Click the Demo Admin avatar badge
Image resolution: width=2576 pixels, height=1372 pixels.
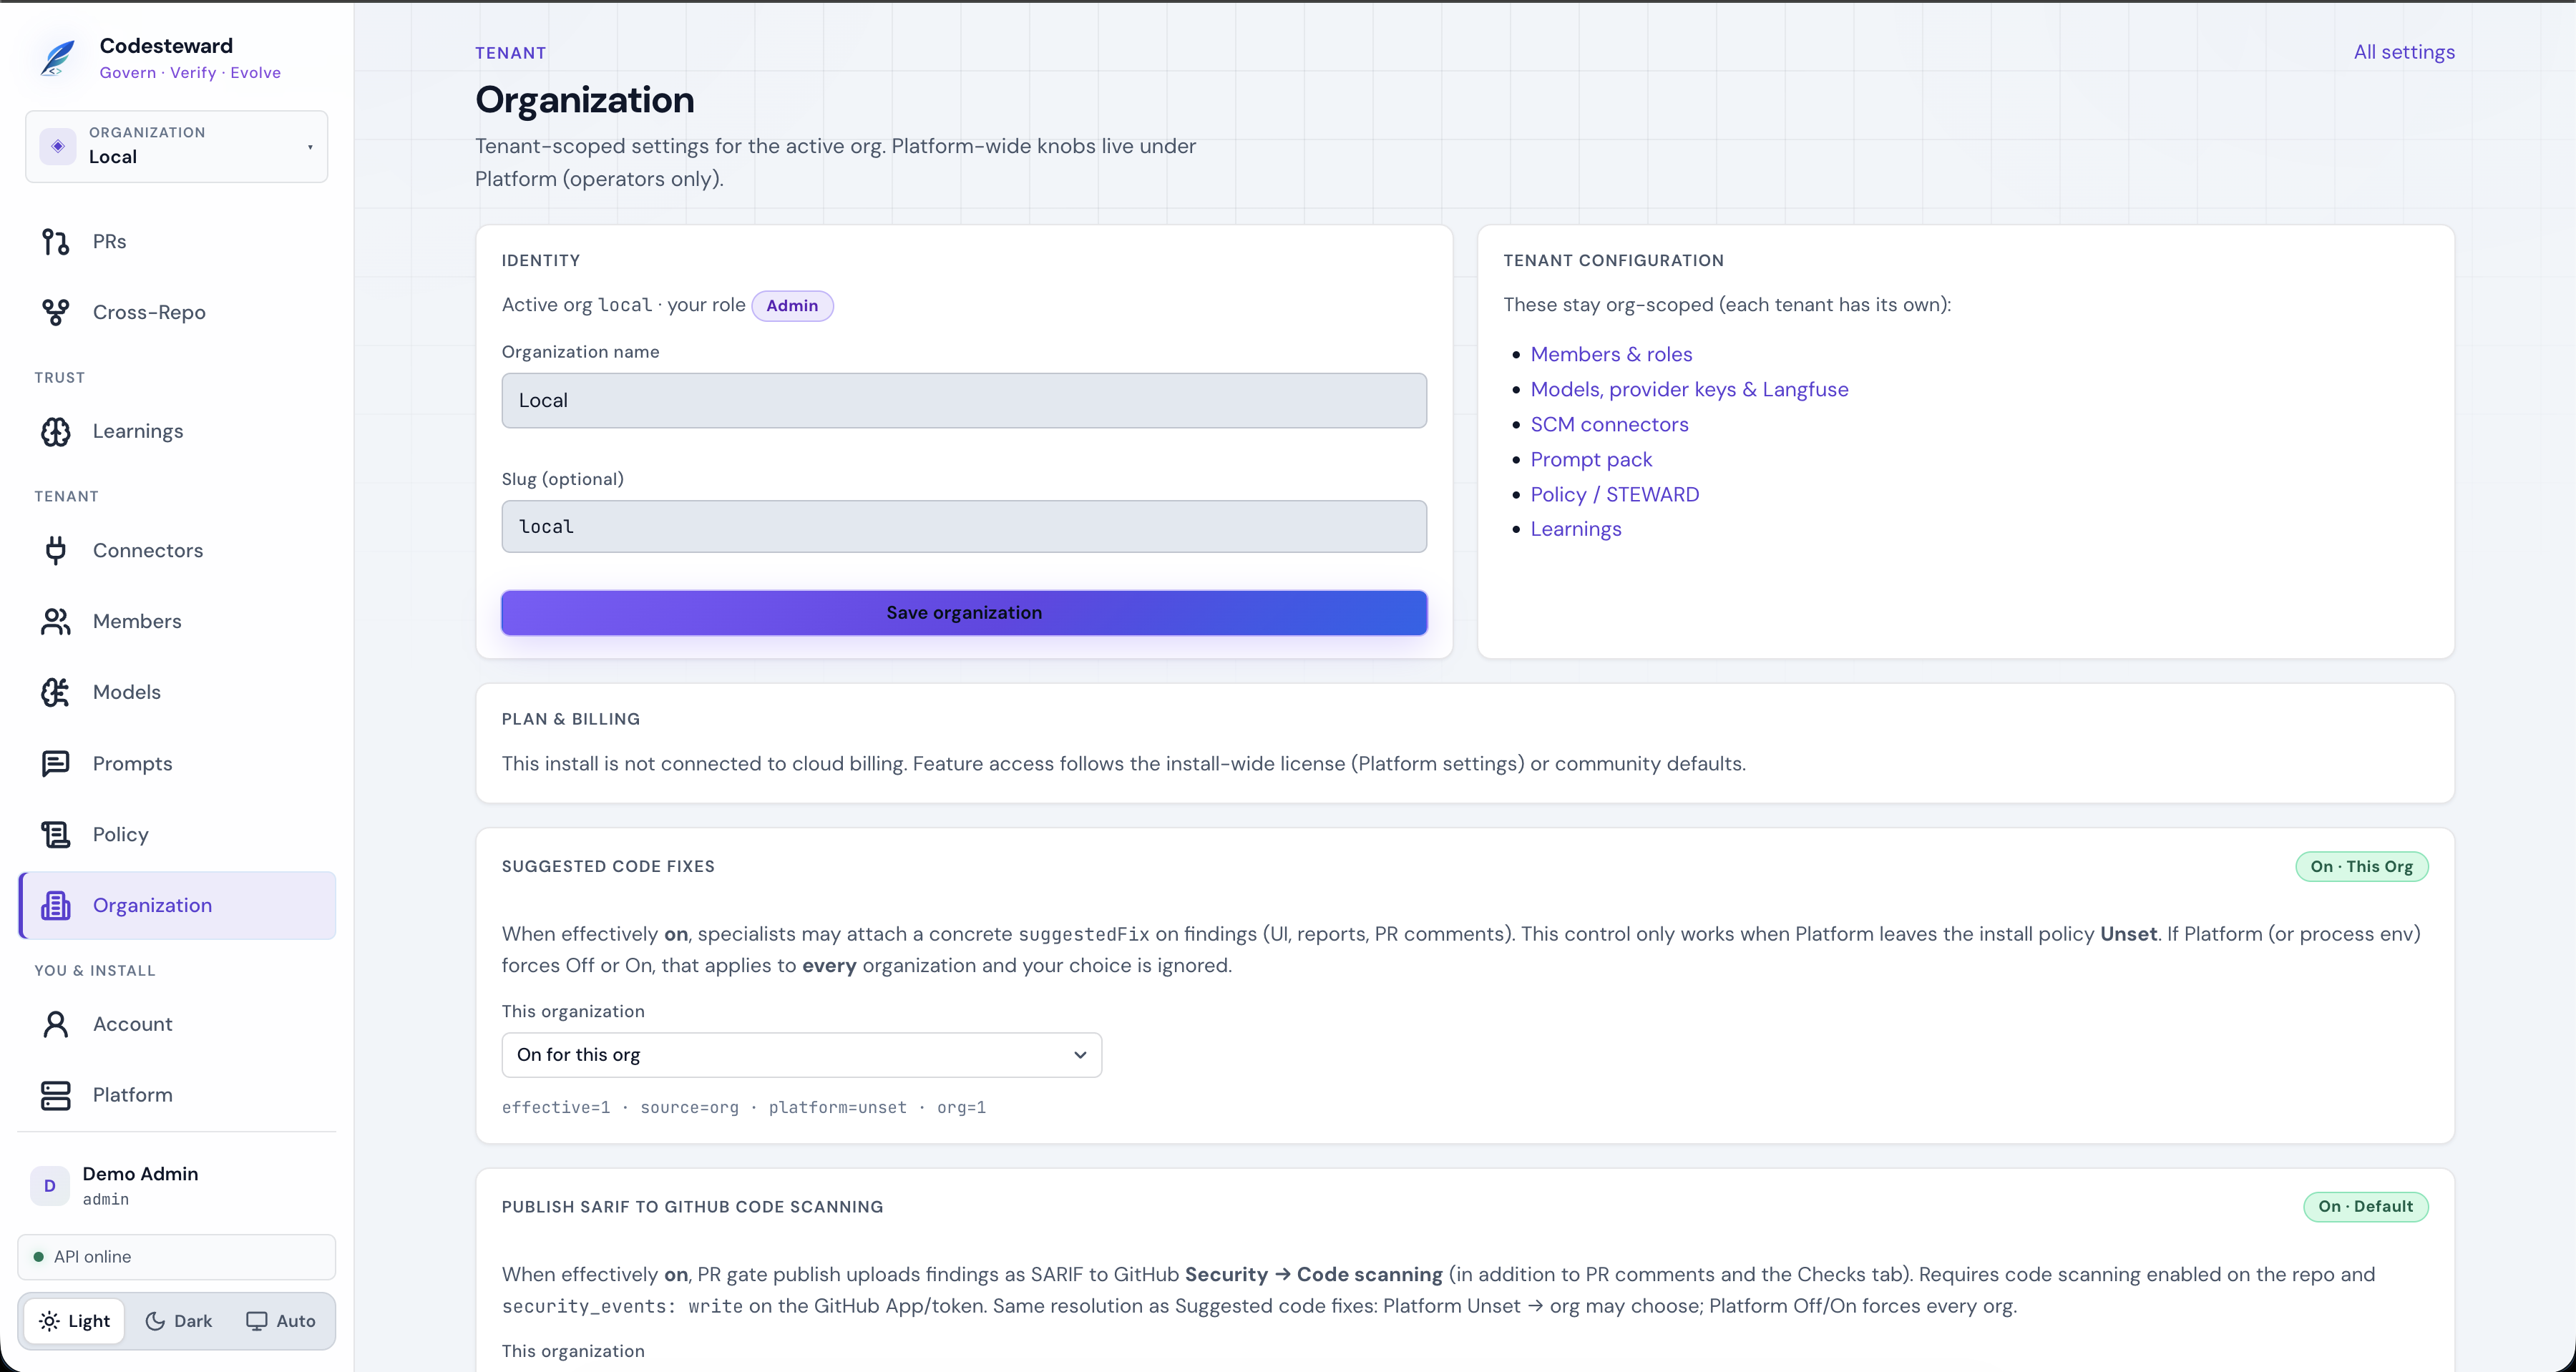point(50,1186)
